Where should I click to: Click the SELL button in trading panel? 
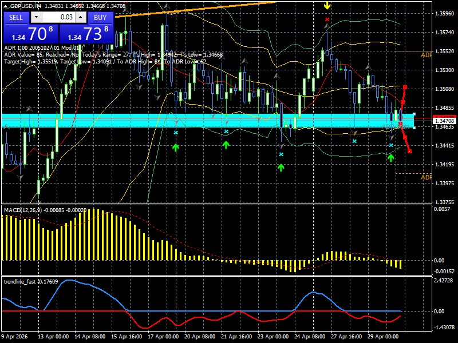coord(16,18)
